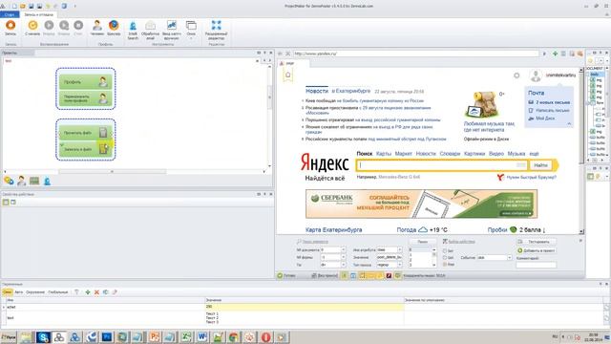Screen dimensions: 611x344
Task: Open the Новости heading link
Action: [x=317, y=91]
